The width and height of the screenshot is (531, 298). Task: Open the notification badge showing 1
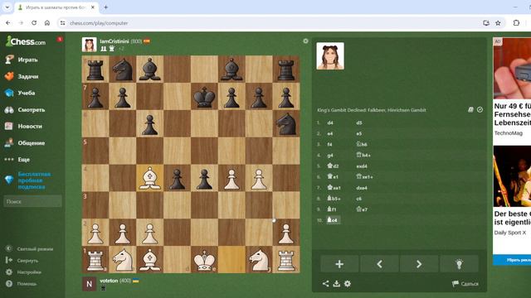tap(60, 39)
